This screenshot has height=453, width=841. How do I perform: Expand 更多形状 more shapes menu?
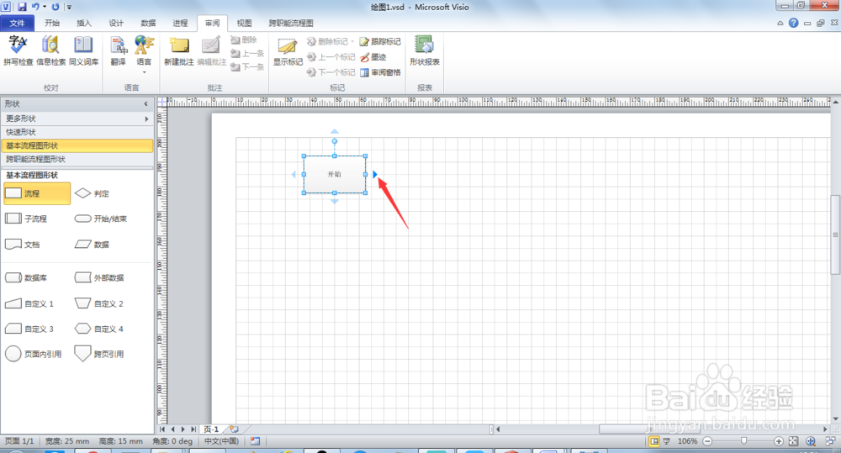(77, 119)
